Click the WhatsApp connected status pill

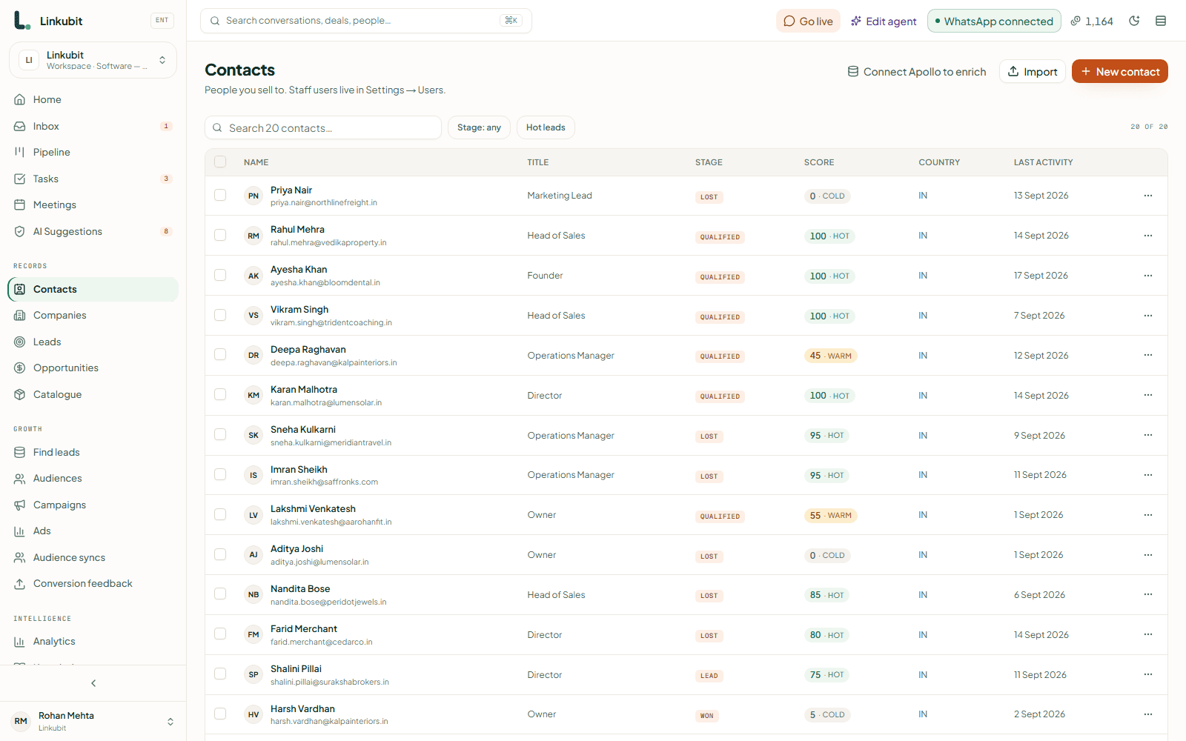point(994,21)
